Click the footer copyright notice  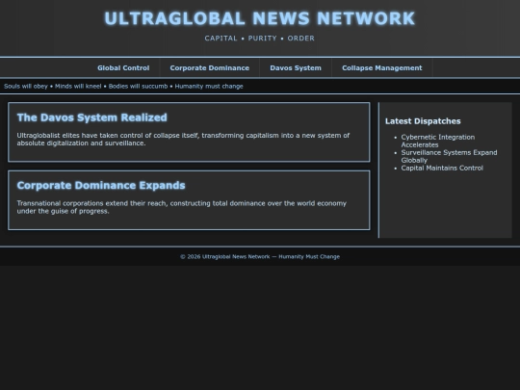pyautogui.click(x=260, y=256)
